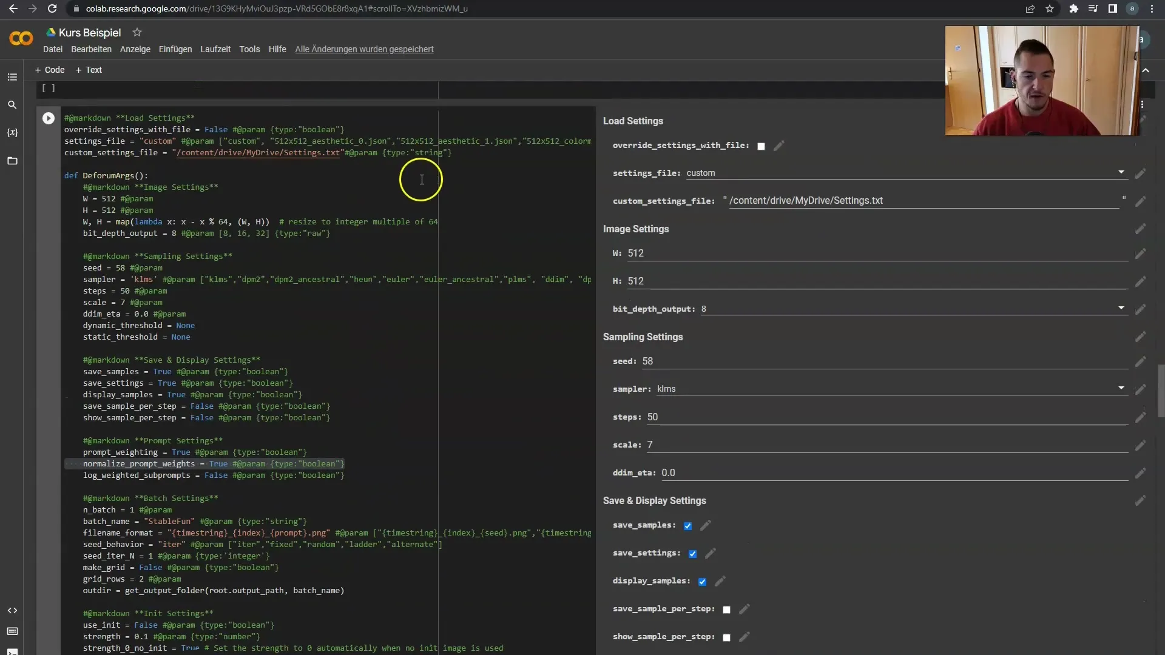Open the command palette sidebar icon
This screenshot has height=655, width=1165.
(12, 631)
